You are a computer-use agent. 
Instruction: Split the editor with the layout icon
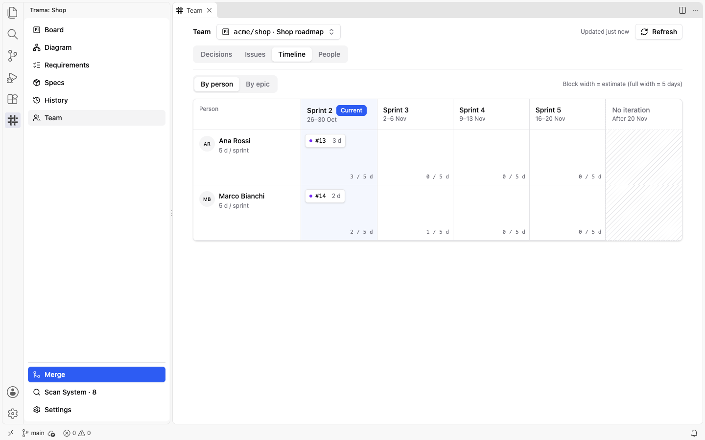pos(682,10)
